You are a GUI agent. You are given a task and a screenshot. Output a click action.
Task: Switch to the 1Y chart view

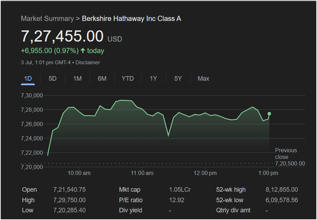coord(153,79)
